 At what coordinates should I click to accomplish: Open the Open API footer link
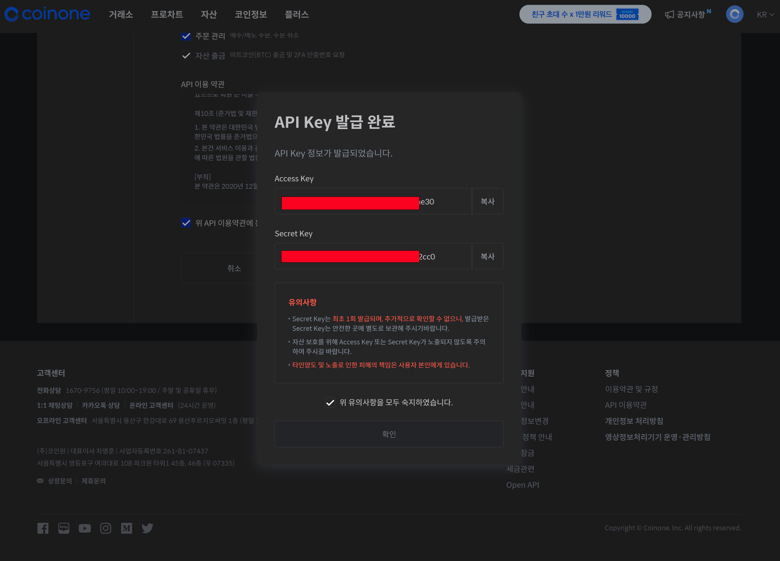(x=523, y=485)
